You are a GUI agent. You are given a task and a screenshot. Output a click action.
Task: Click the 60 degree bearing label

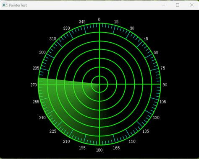click(156, 52)
